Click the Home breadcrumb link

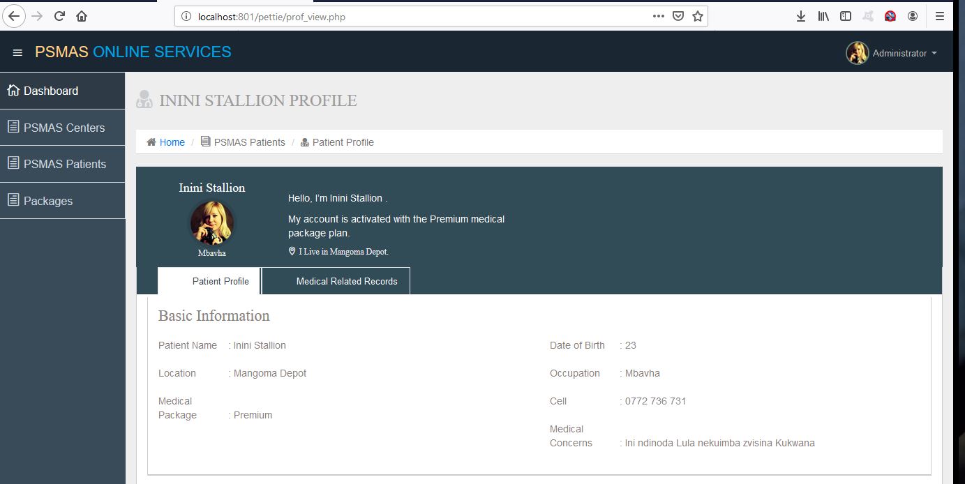click(x=172, y=142)
